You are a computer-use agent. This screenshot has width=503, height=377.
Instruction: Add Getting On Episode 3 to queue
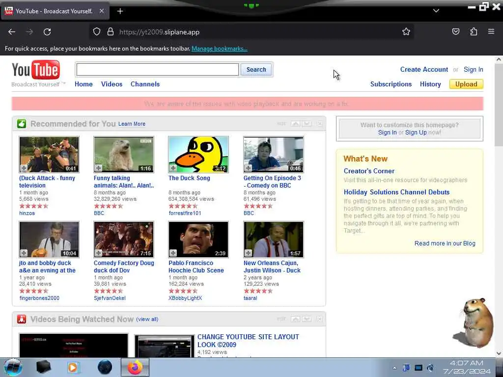click(248, 168)
